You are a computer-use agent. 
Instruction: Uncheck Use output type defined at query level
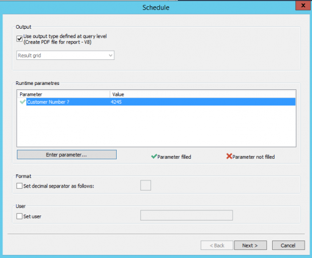tap(19, 39)
